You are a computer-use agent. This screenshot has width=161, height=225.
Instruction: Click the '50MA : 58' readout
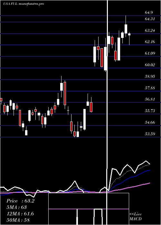(x=18, y=220)
